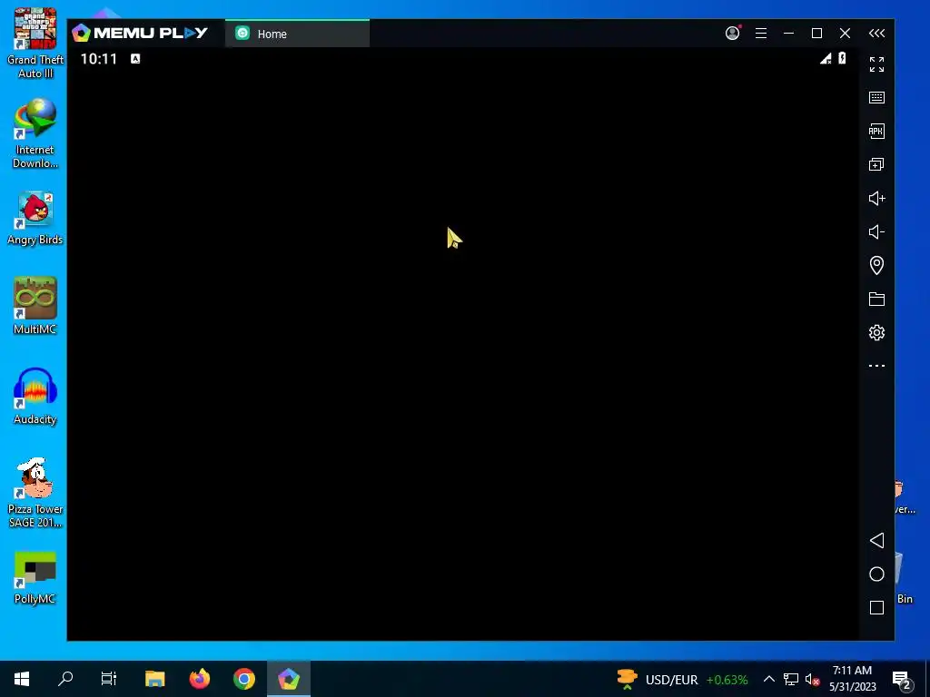This screenshot has width=930, height=697.
Task: Open File Explorer from the taskbar
Action: pos(154,679)
